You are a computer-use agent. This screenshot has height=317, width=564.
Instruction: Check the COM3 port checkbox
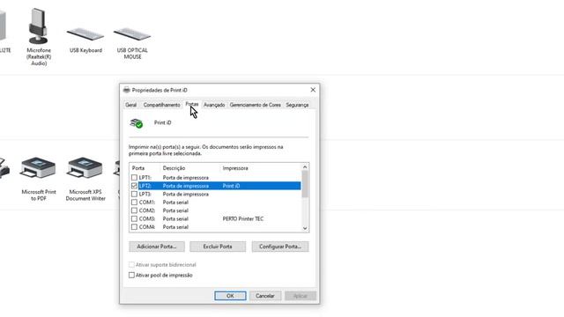[x=134, y=219]
